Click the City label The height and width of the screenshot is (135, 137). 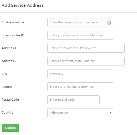(5, 74)
